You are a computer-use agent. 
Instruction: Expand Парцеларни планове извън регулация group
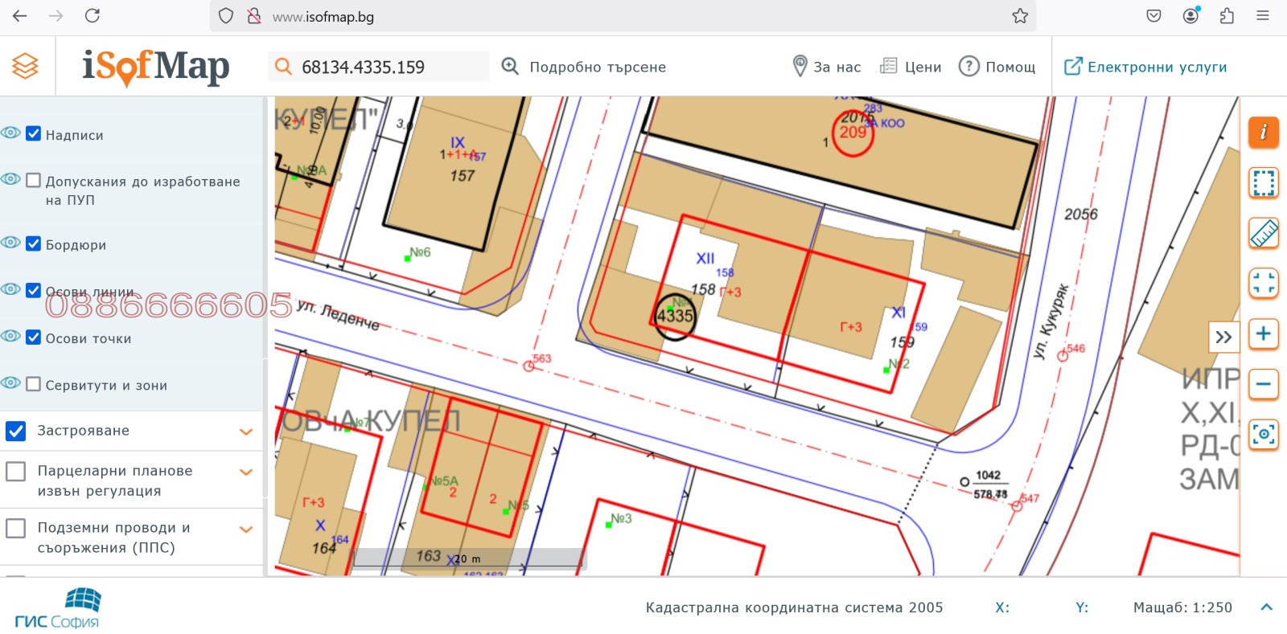246,472
